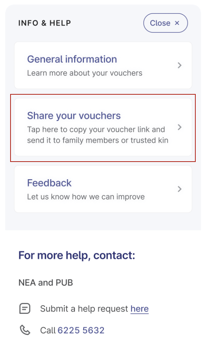Image resolution: width=204 pixels, height=354 pixels.
Task: Tap the copy voucher link description text
Action: click(x=98, y=135)
